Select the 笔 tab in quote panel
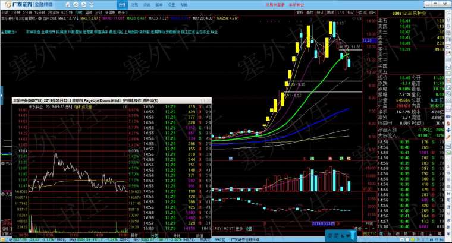 pyautogui.click(x=381, y=234)
